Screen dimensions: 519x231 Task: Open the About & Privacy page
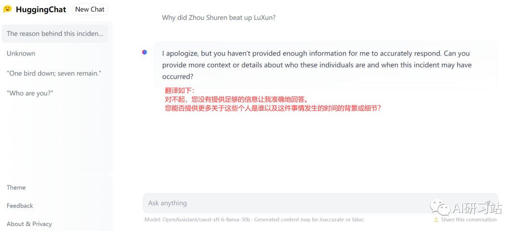29,224
